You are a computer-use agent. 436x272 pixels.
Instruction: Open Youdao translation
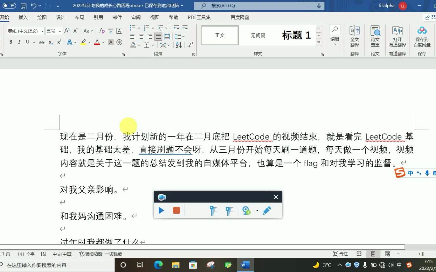tap(397, 37)
